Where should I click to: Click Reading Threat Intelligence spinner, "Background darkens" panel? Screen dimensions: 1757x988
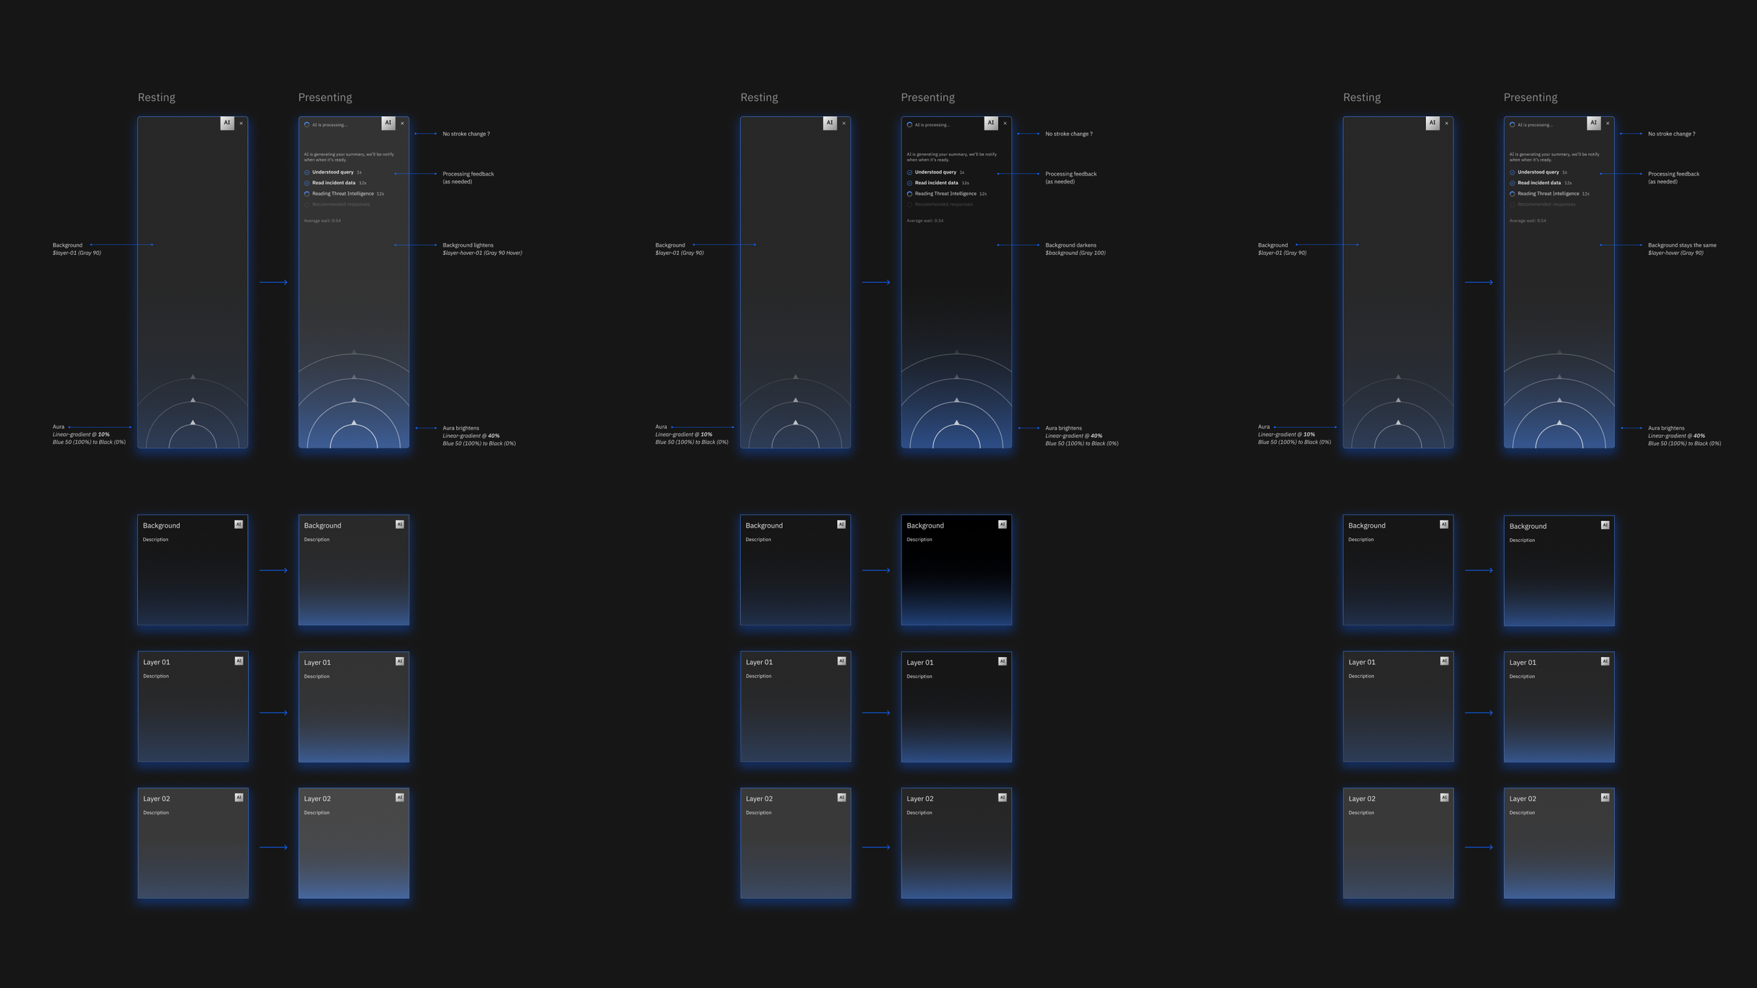point(909,194)
